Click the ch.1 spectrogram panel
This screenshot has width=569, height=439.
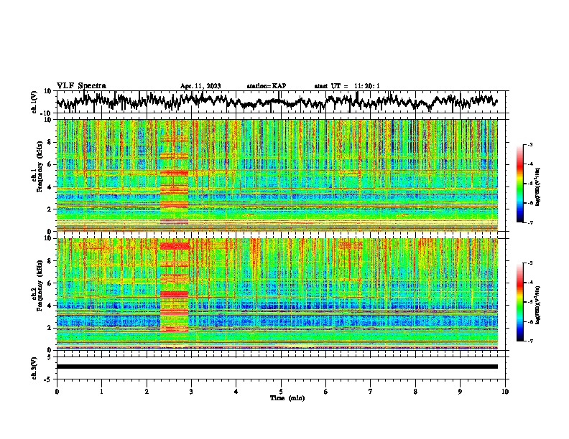tap(277, 175)
